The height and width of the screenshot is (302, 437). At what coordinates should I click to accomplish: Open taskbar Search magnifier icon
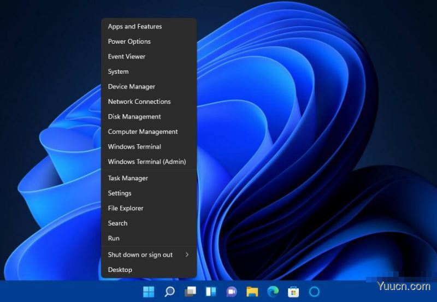click(x=169, y=292)
